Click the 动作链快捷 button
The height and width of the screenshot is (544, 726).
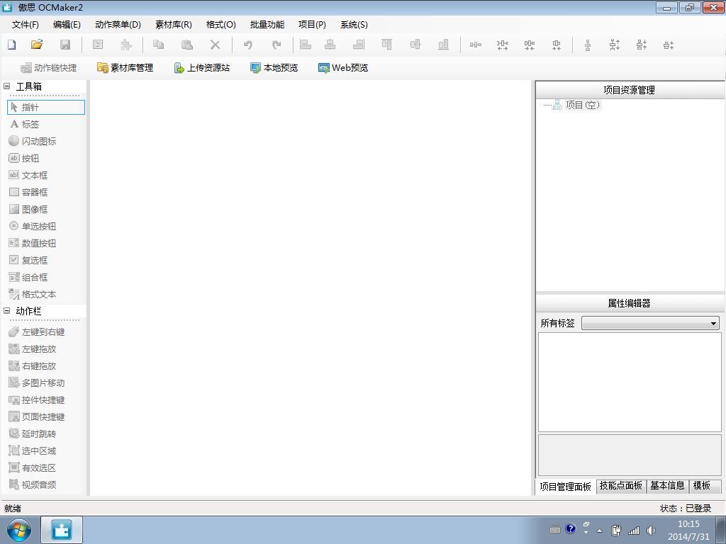coord(49,68)
